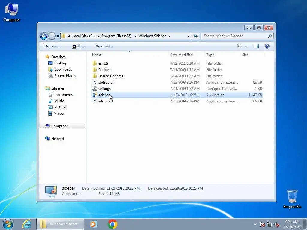Click the muted volume tray icon
The width and height of the screenshot is (307, 230).
click(277, 224)
